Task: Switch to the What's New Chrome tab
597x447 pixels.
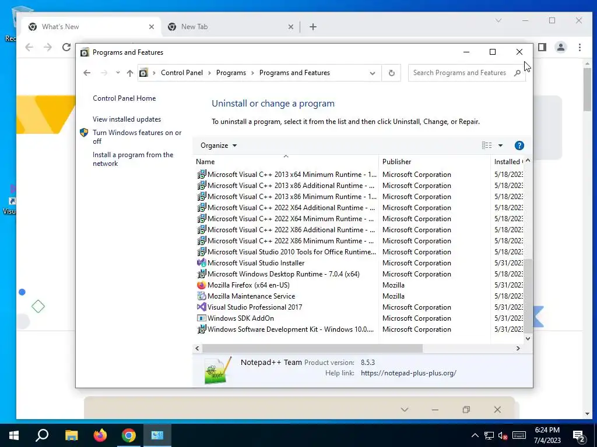Action: 92,27
